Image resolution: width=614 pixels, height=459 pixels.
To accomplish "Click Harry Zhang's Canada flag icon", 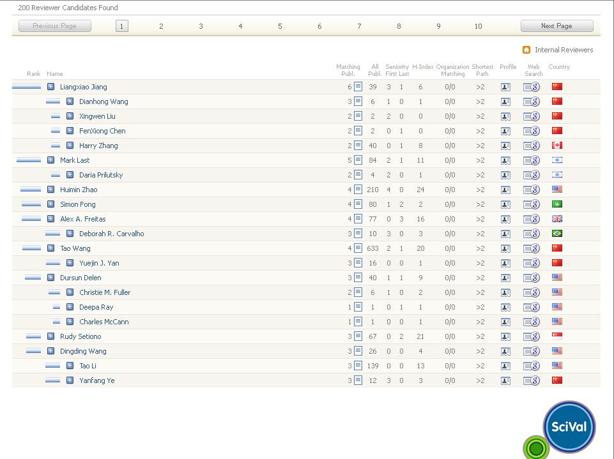I will (x=557, y=145).
